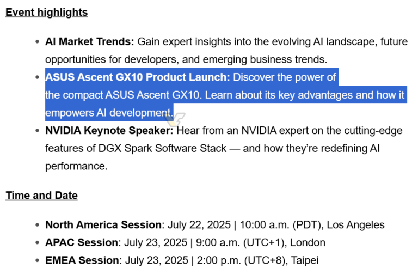Click the bullet before NVIDIA Keynote Speaker
Image resolution: width=418 pixels, height=274 pixels.
point(38,131)
